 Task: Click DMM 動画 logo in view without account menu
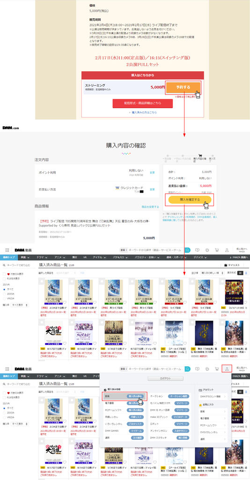(x=23, y=250)
